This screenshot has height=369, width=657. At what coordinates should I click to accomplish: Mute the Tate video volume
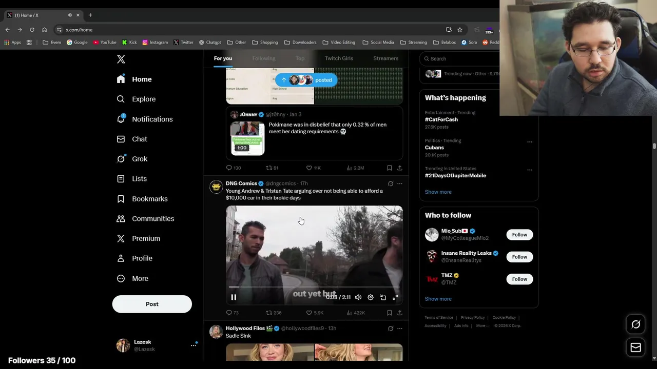click(358, 297)
